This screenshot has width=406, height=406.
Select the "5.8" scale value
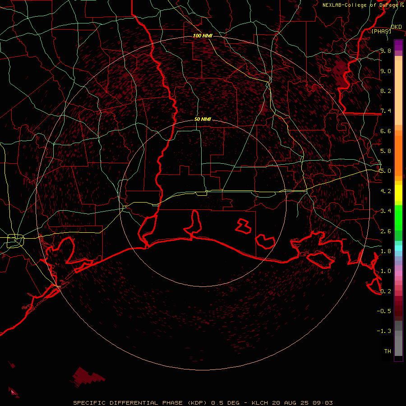point(386,151)
